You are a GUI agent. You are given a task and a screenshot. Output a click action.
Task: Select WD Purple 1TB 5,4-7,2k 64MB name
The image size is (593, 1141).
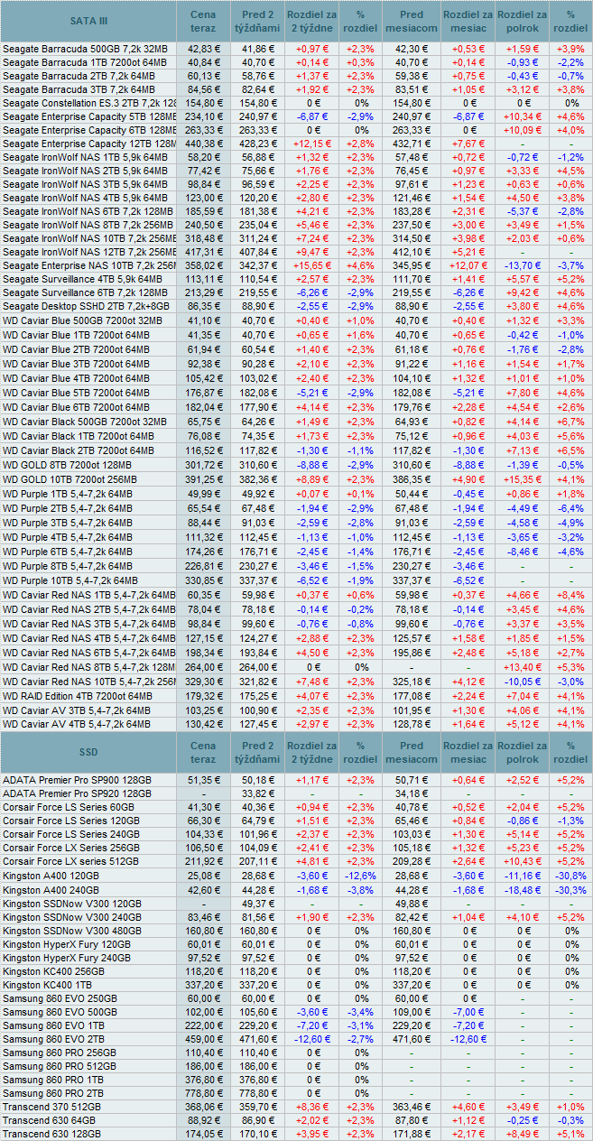pyautogui.click(x=68, y=496)
